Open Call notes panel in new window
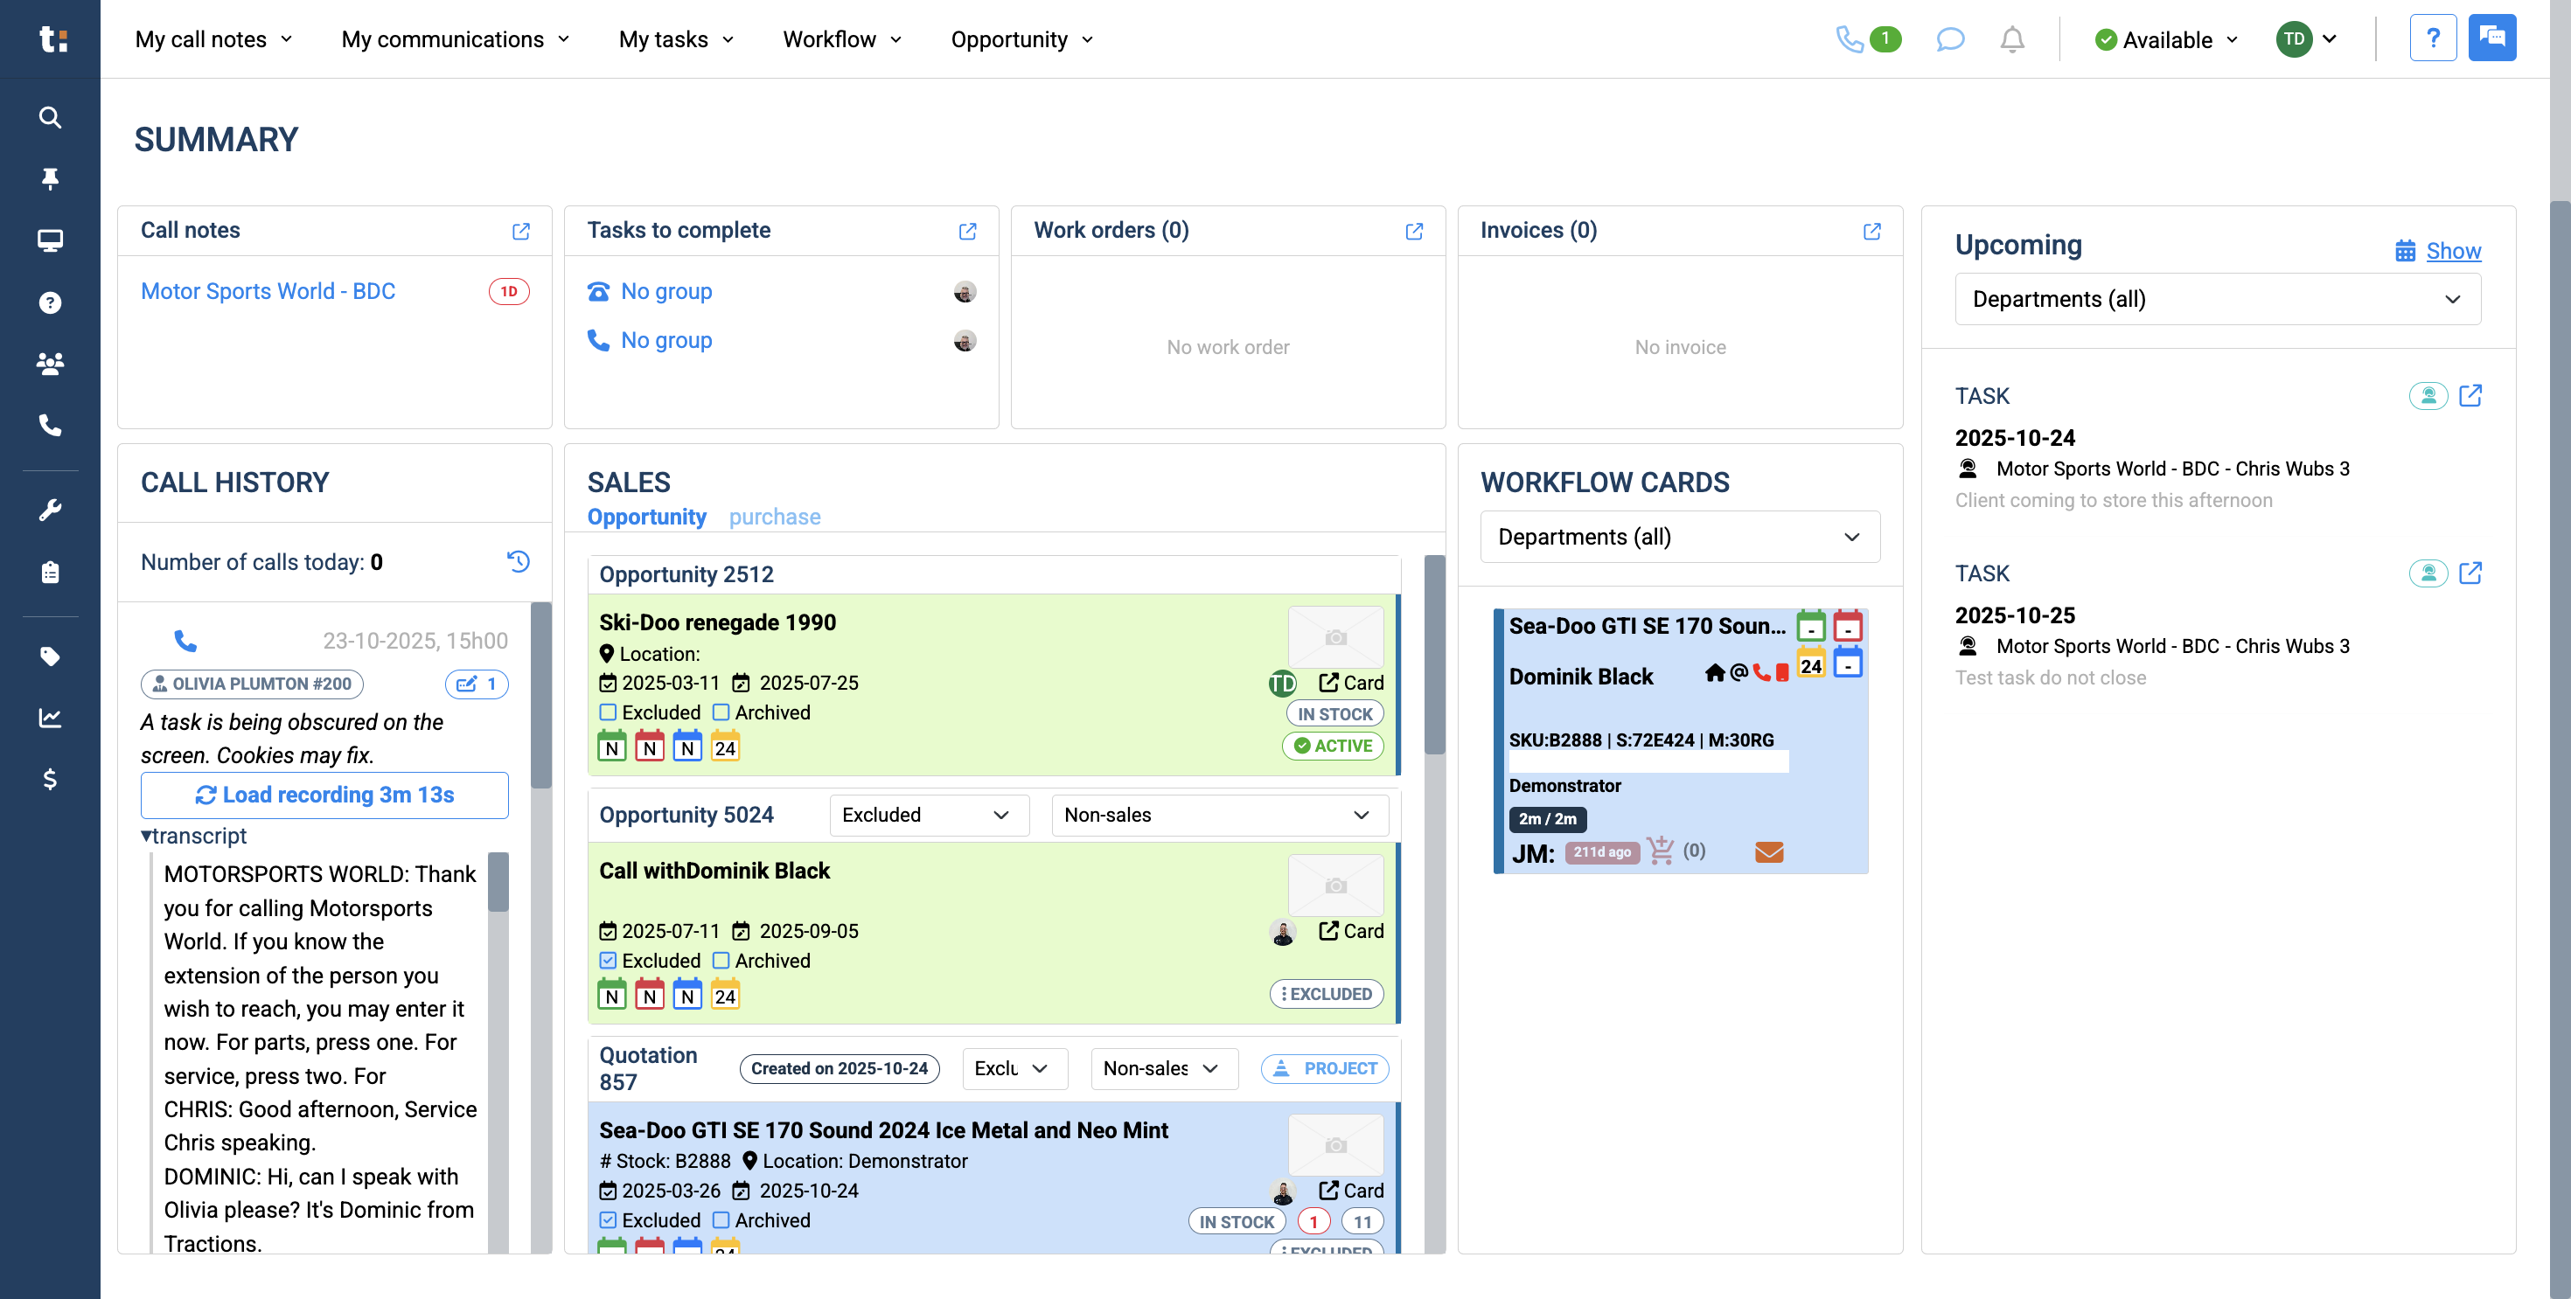The height and width of the screenshot is (1299, 2571). tap(521, 232)
